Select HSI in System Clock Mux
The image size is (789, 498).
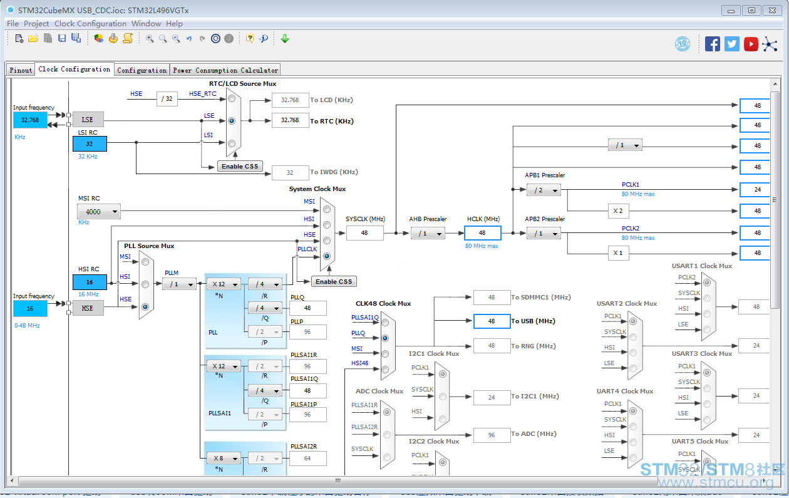coord(327,226)
